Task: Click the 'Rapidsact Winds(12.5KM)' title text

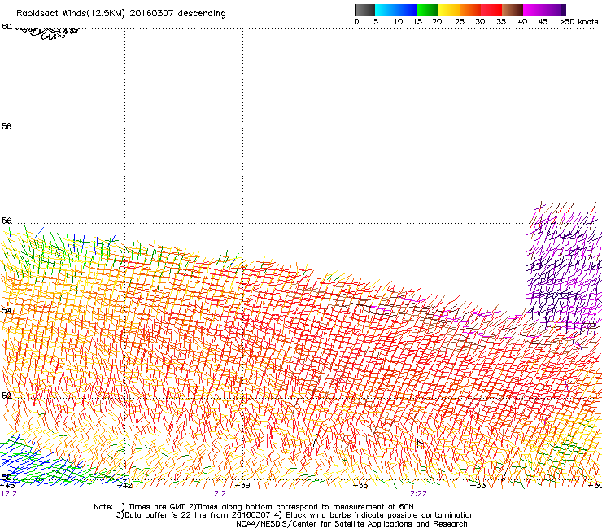Action: (71, 14)
